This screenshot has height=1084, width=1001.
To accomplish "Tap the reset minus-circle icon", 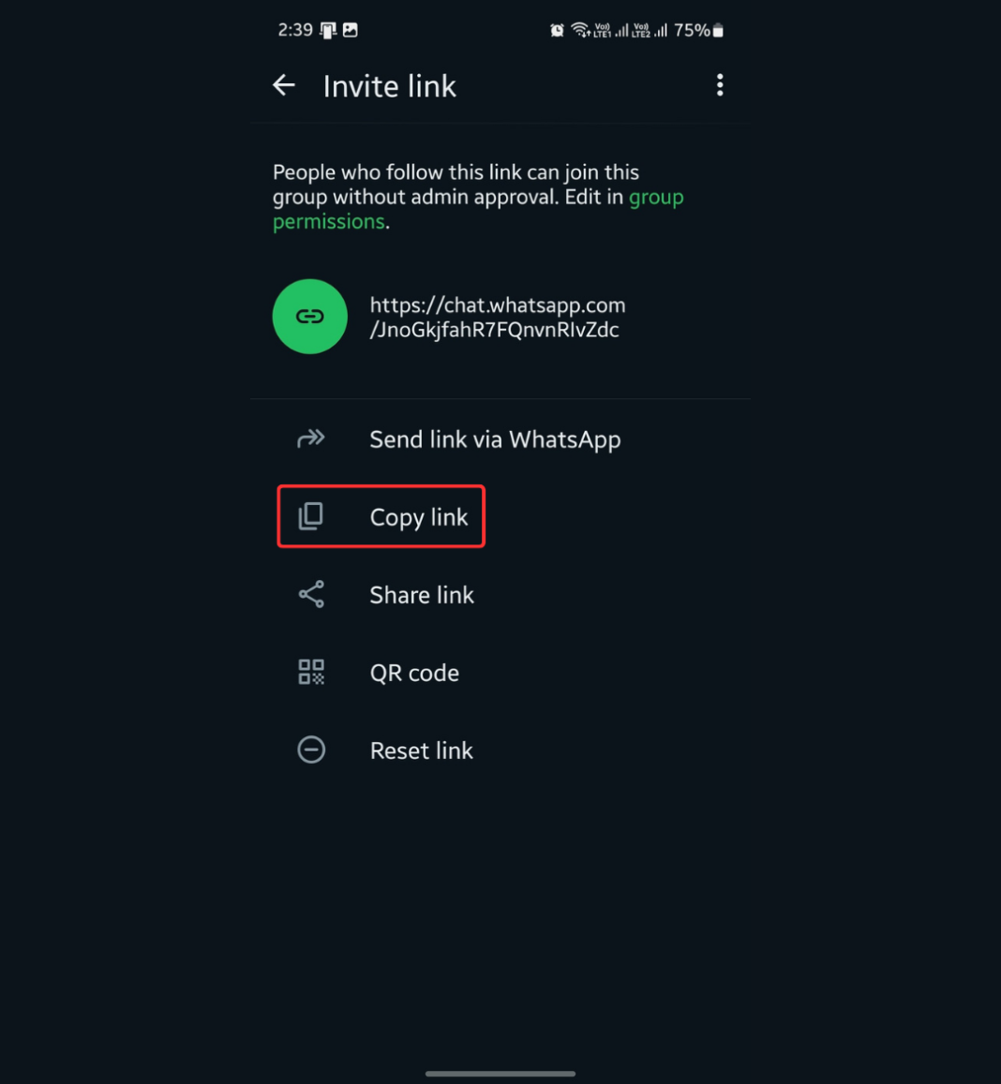I will pos(311,750).
